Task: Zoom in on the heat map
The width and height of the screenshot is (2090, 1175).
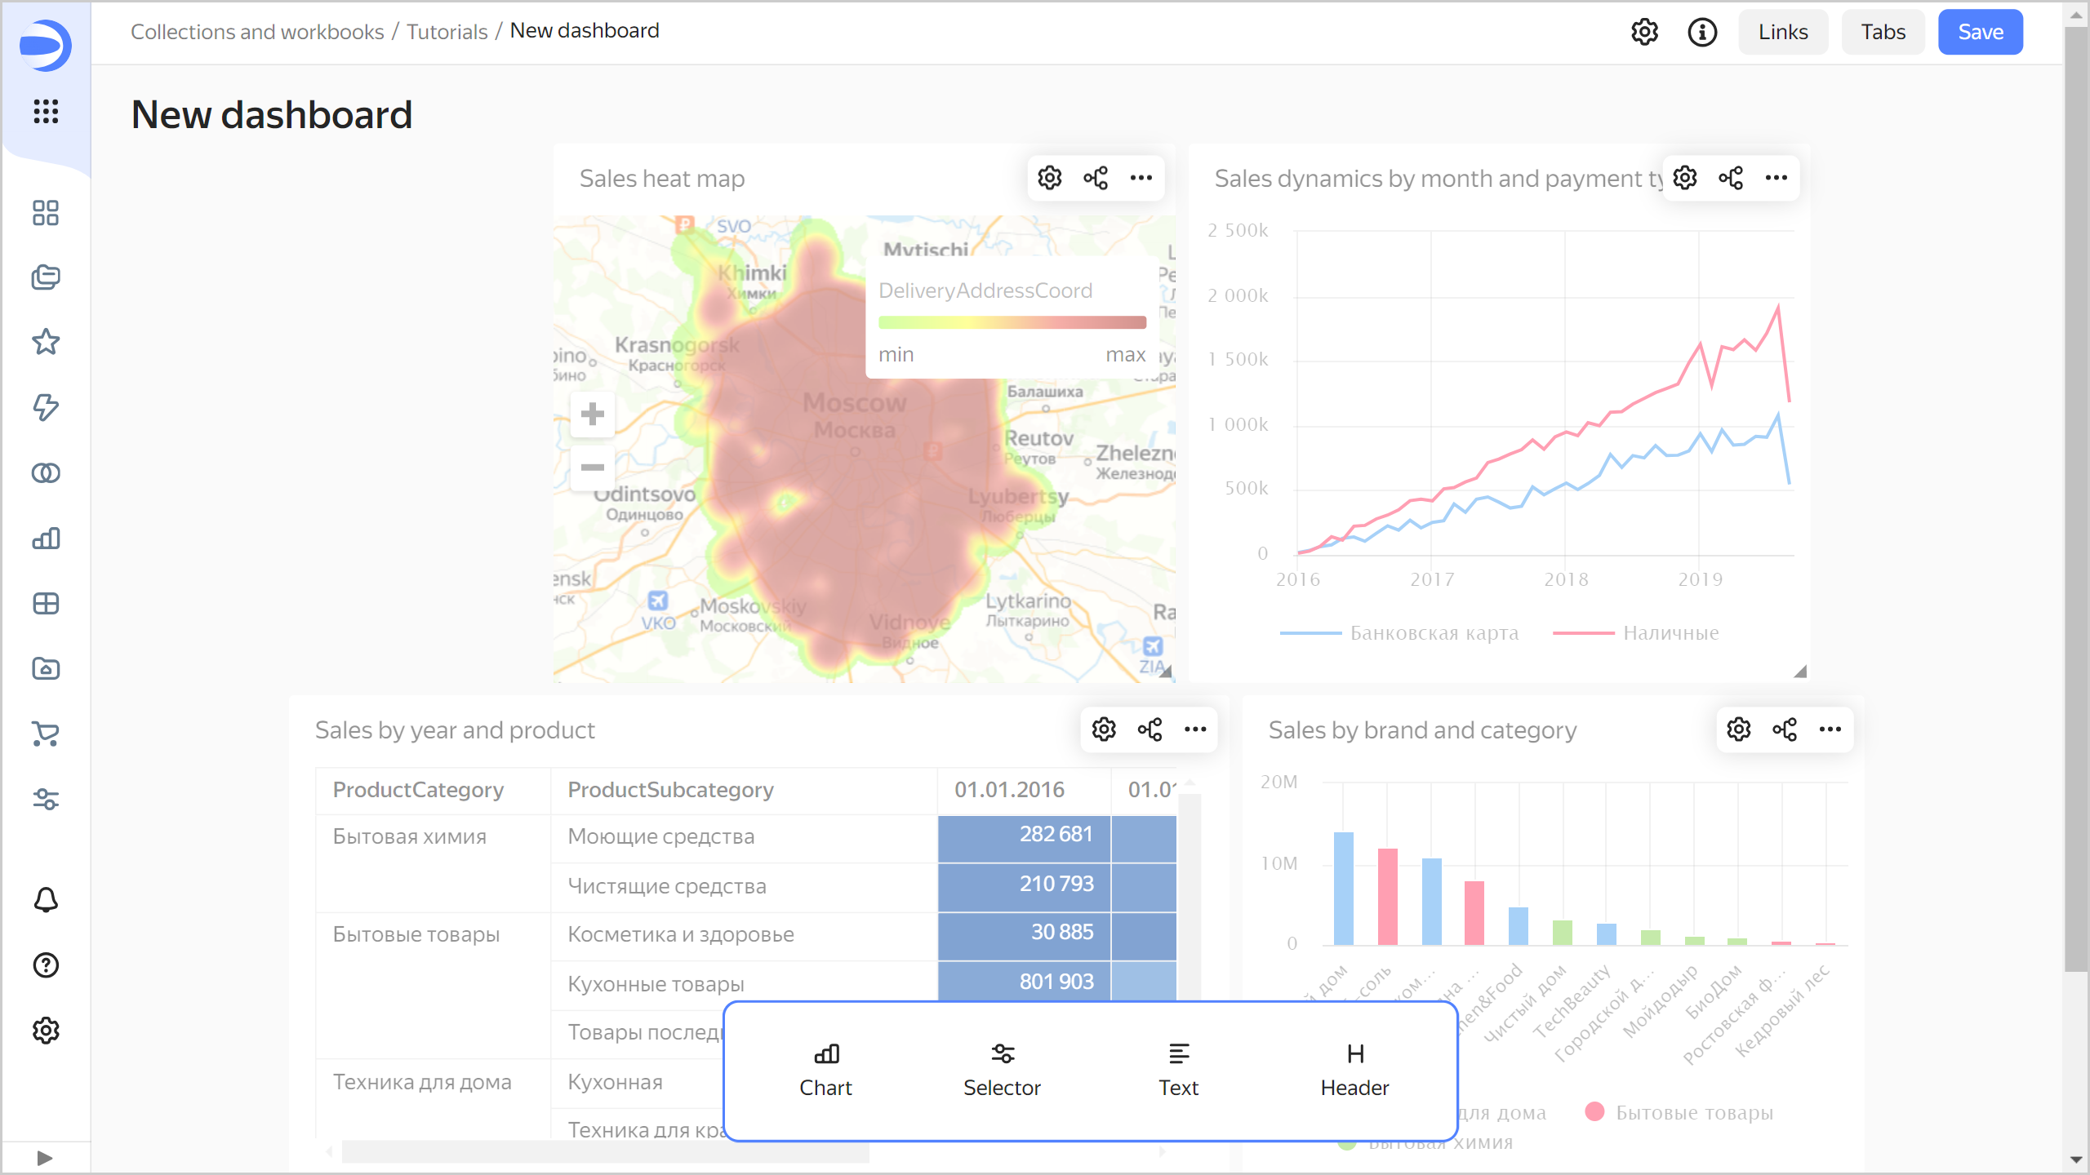Action: tap(593, 414)
